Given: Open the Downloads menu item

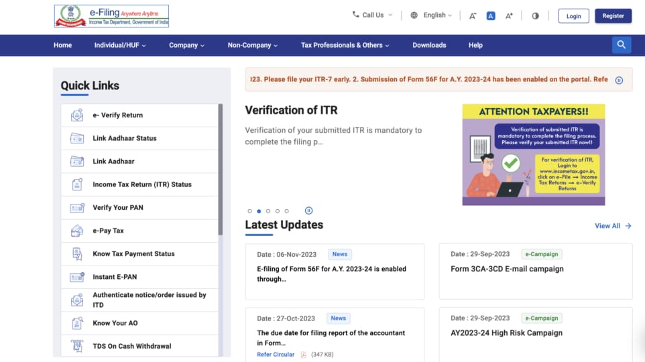Looking at the screenshot, I should pos(429,46).
